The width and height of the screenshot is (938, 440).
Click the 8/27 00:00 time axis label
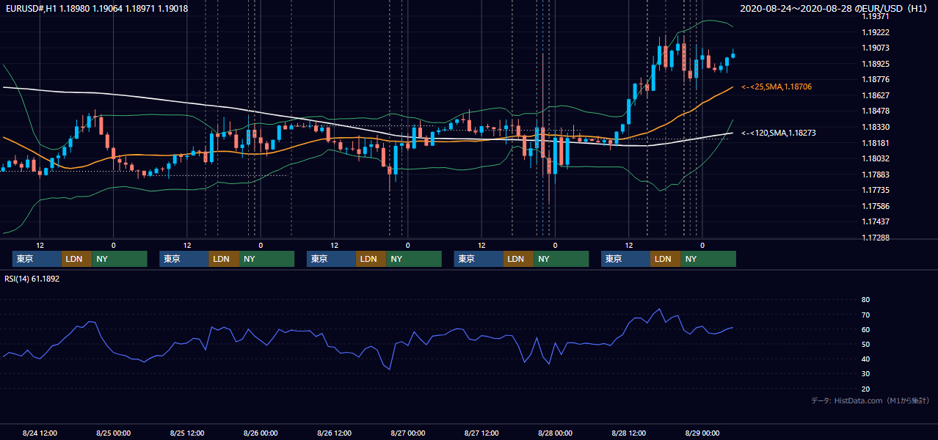[x=408, y=433]
